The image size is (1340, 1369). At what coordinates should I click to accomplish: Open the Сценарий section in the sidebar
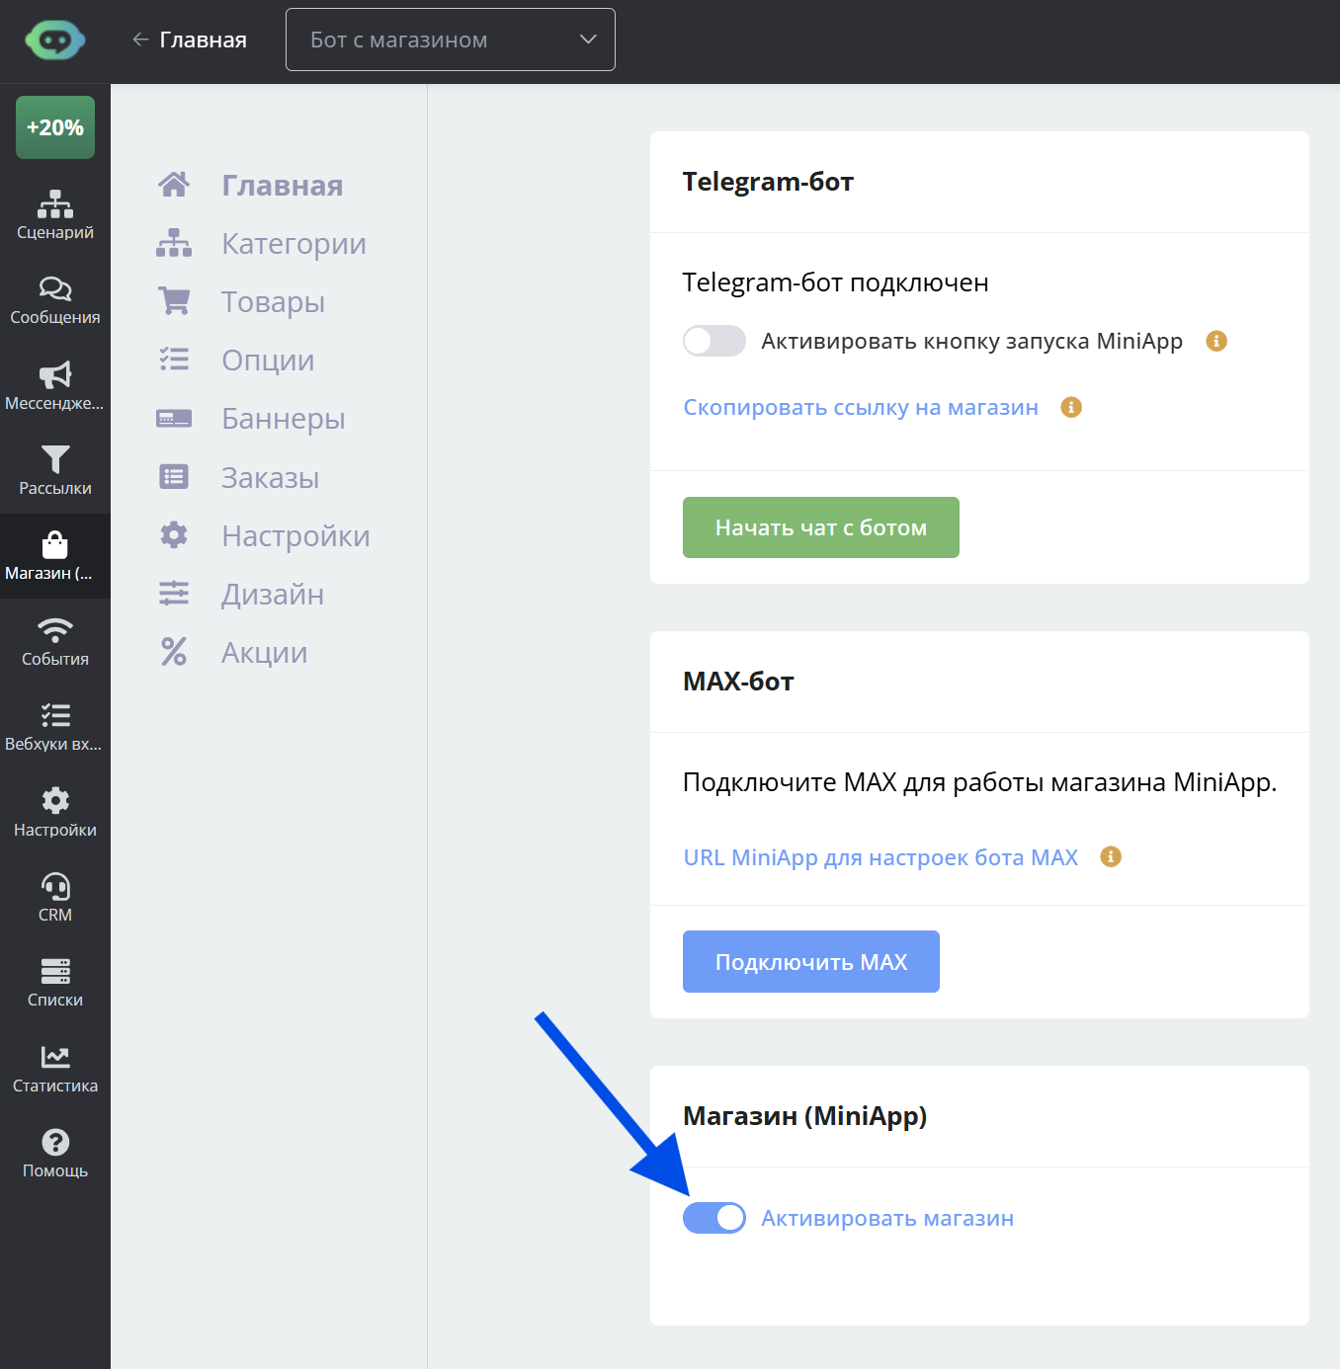pos(55,214)
